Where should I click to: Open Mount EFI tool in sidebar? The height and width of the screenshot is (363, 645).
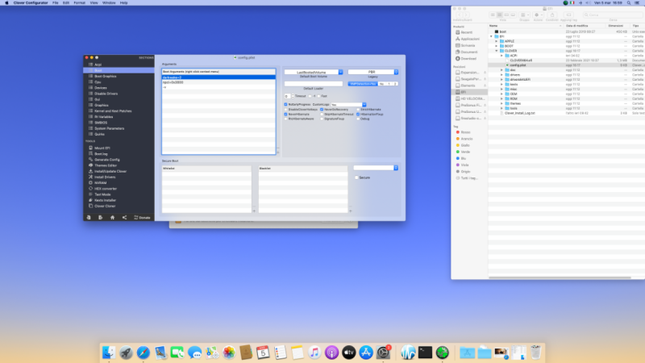[103, 148]
